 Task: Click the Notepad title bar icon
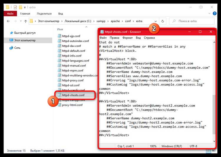[102, 32]
